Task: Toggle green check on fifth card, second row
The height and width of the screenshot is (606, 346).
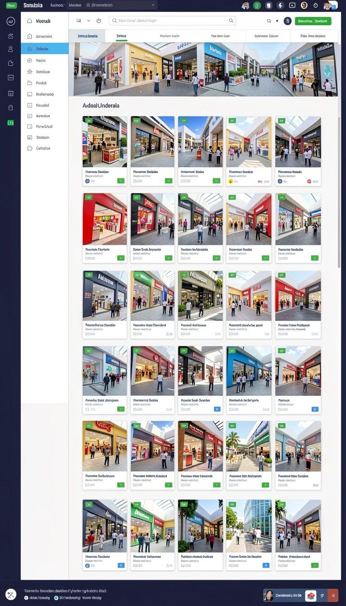Action: coord(315,258)
